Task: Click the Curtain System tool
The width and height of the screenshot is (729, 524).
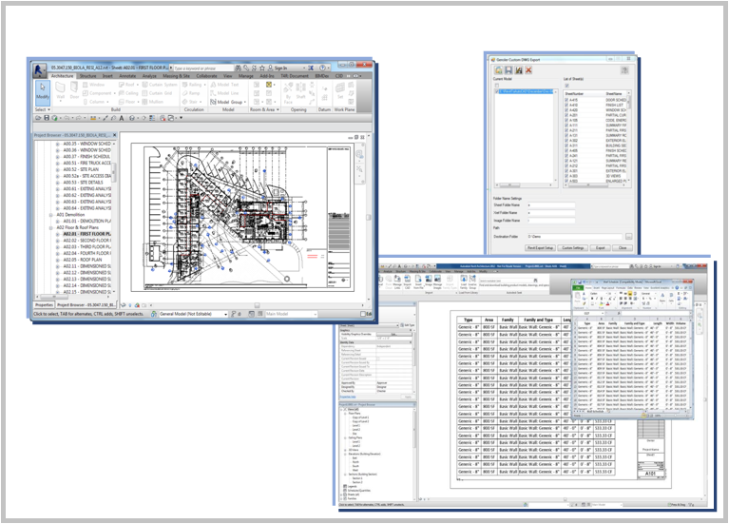Action: pos(160,85)
